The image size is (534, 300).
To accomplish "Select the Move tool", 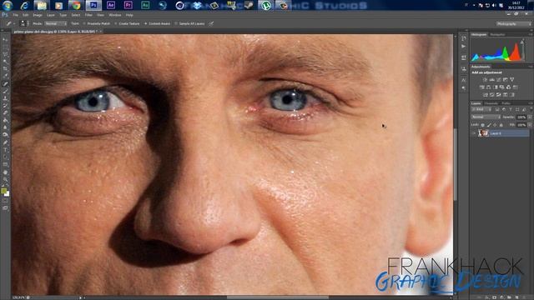I will tap(5, 40).
